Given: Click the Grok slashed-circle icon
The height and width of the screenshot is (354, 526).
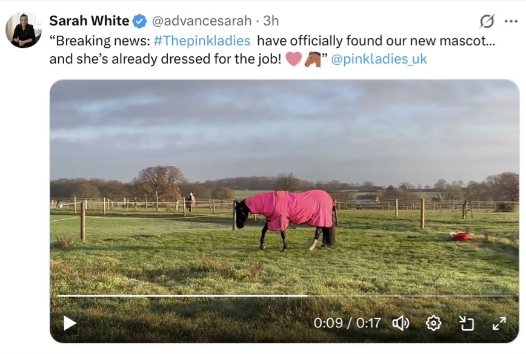Looking at the screenshot, I should [487, 21].
